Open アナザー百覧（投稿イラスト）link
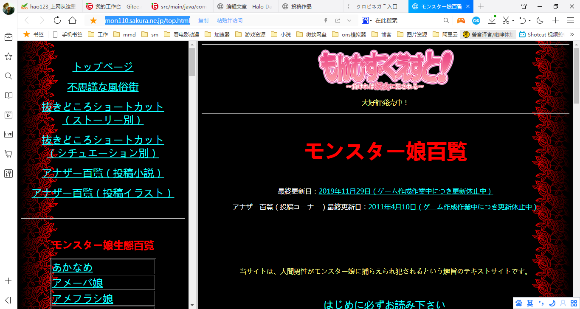The width and height of the screenshot is (580, 309). (x=103, y=193)
